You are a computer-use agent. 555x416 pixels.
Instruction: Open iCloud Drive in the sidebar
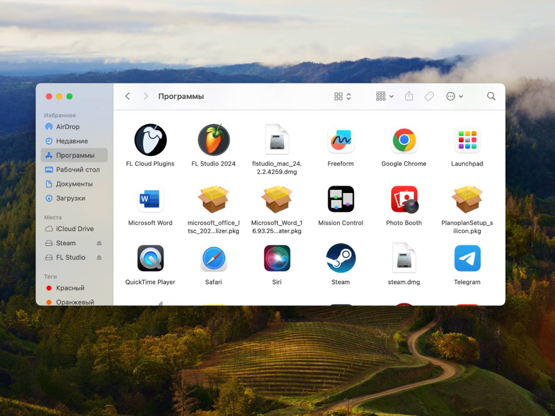[x=74, y=229]
